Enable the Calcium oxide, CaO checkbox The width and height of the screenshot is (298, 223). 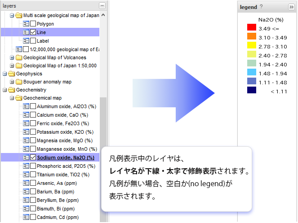click(33, 115)
